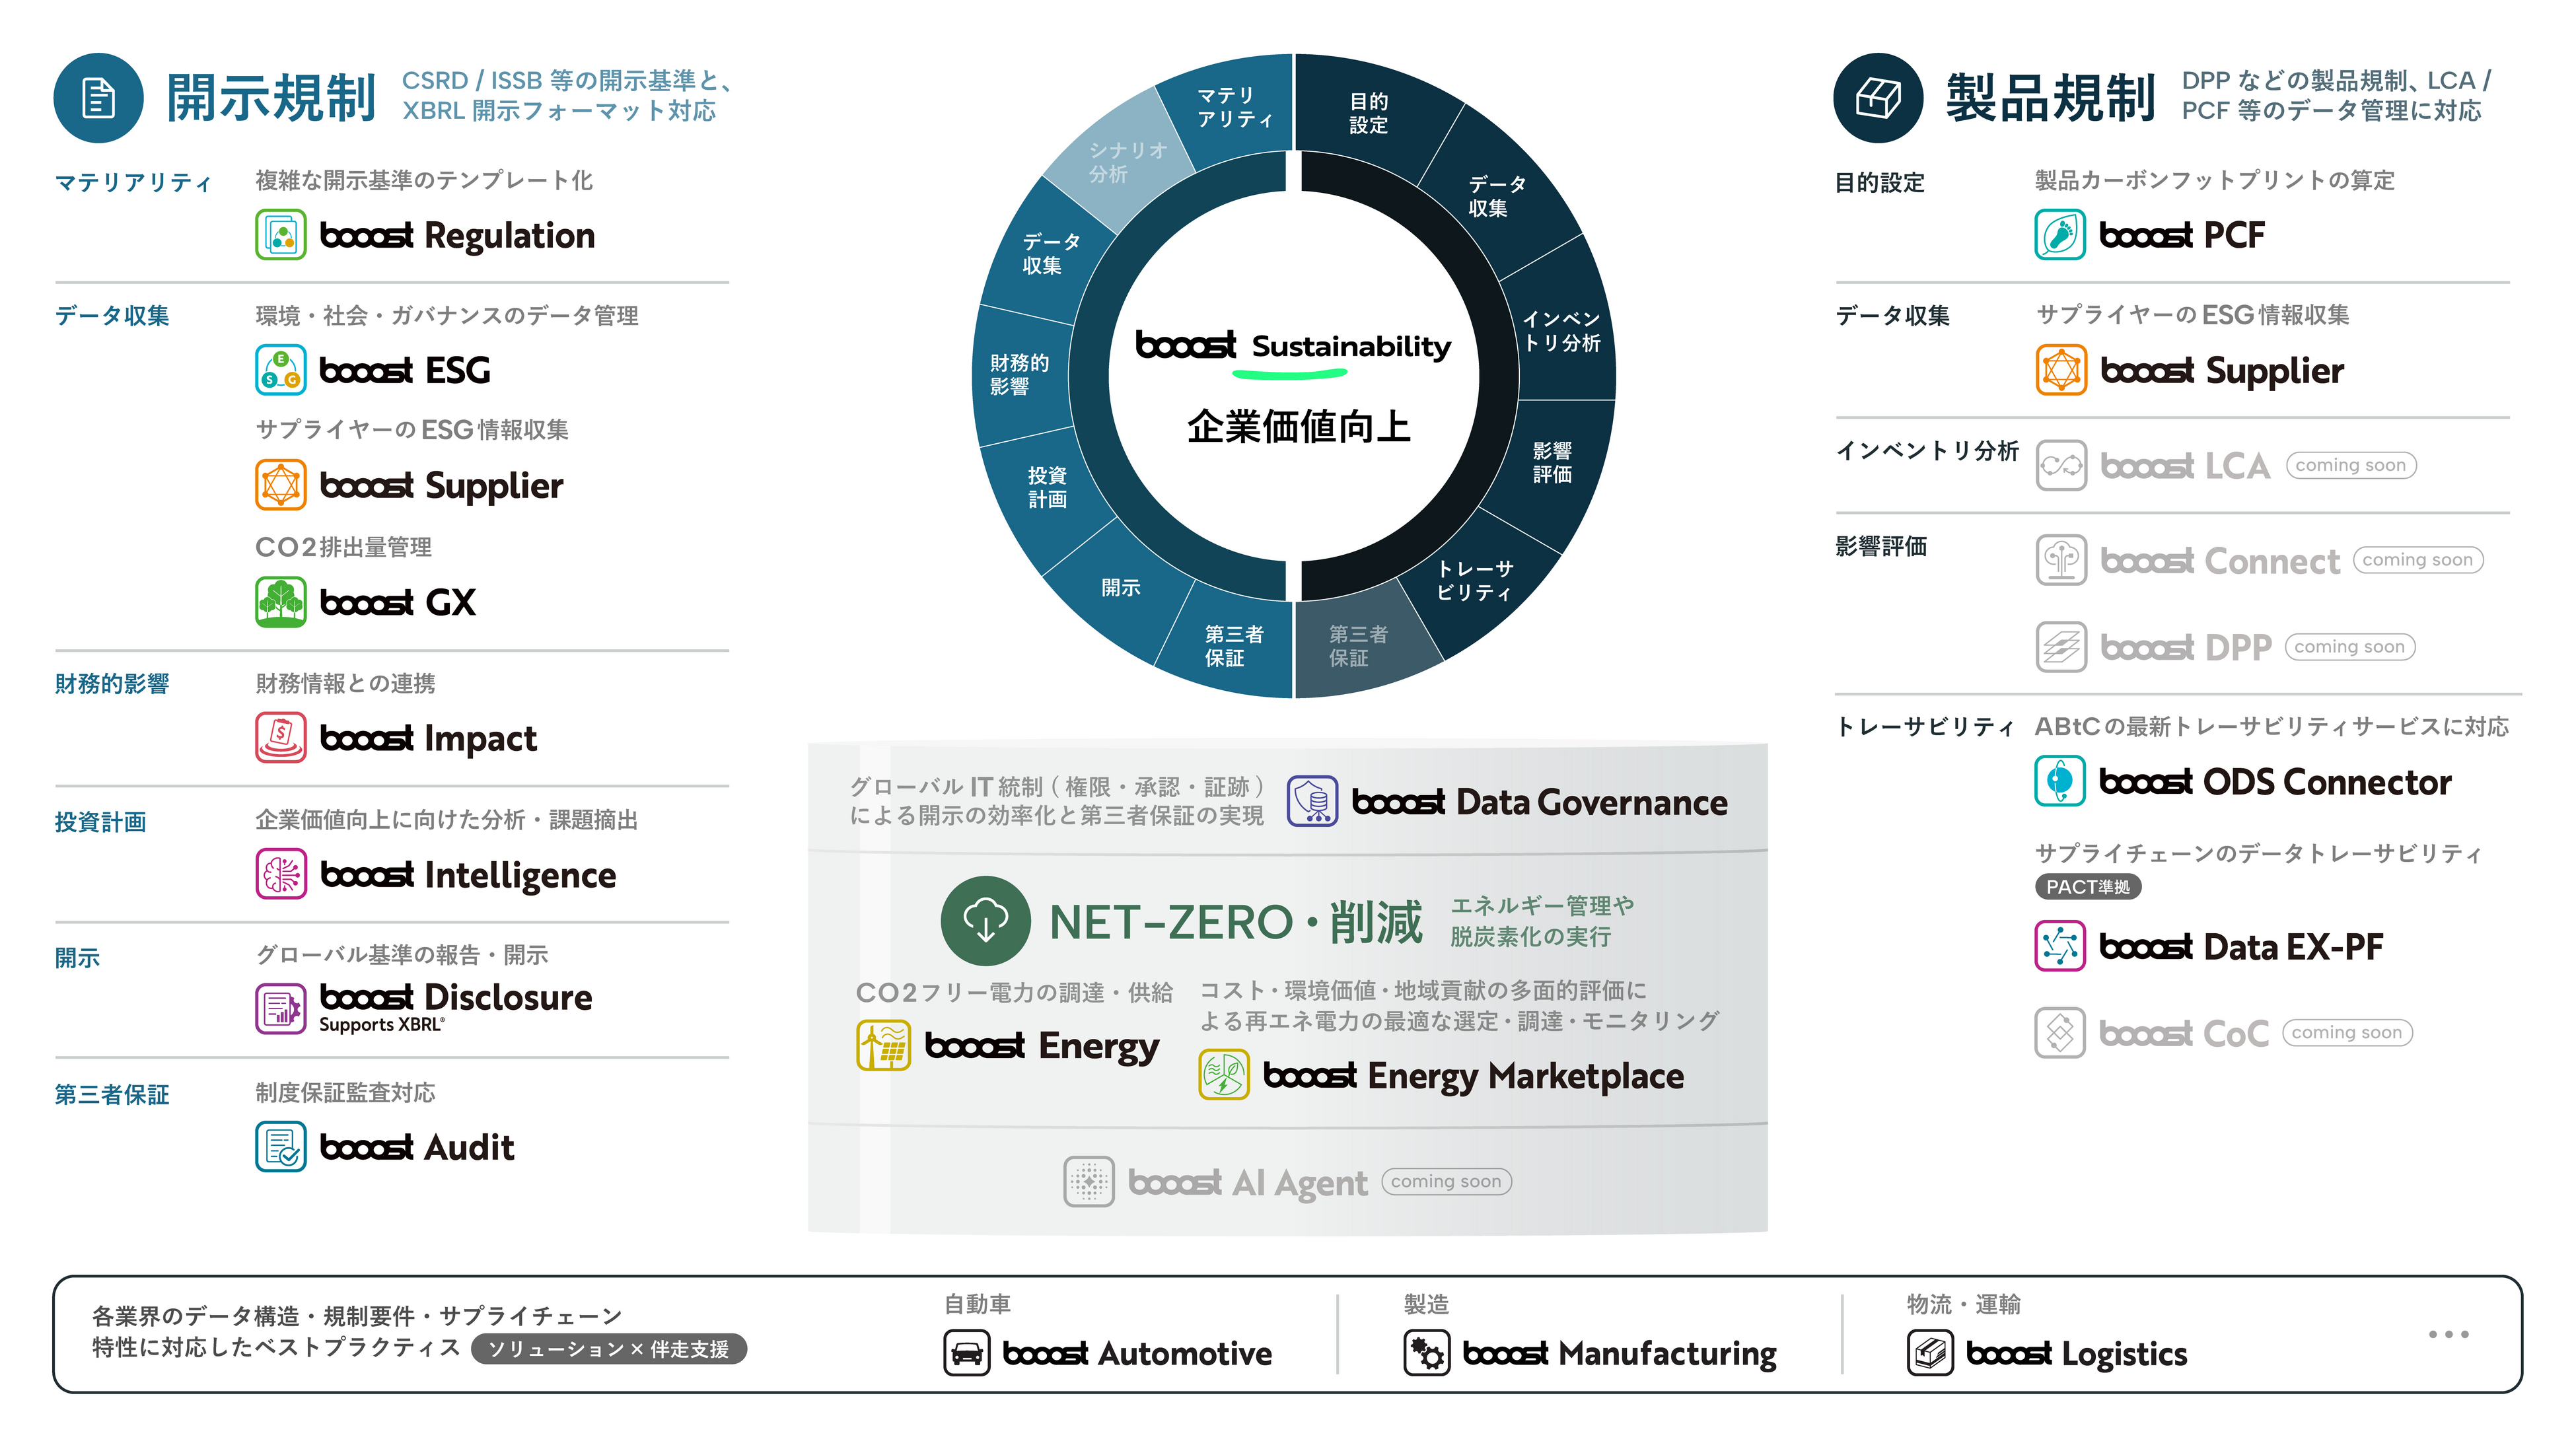Click the booost ESG icon
This screenshot has width=2576, height=1449.
281,370
